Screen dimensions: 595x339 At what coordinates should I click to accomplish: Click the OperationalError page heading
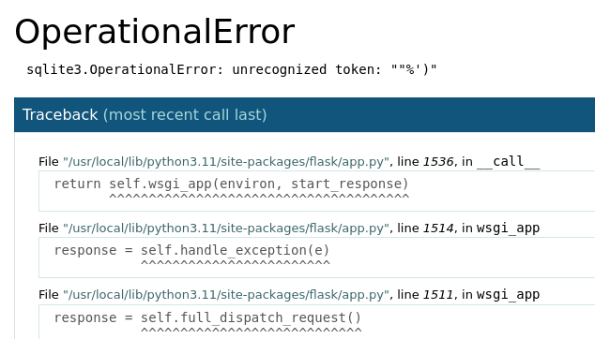click(155, 32)
